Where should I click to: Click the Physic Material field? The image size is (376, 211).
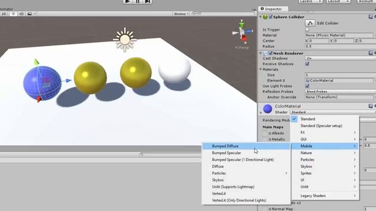[339, 35]
